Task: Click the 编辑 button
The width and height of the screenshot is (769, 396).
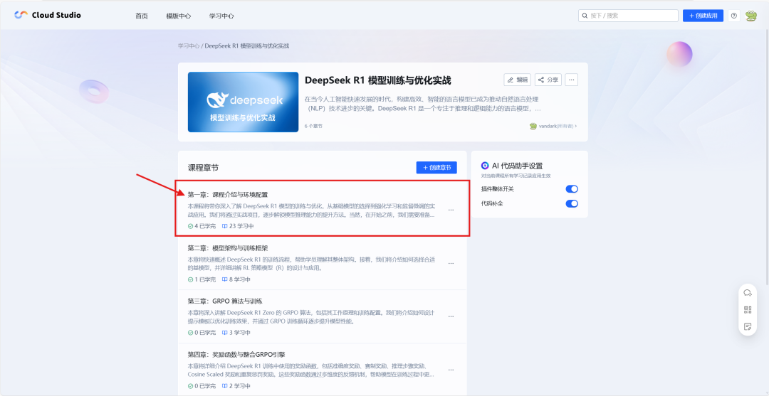Action: (x=518, y=80)
